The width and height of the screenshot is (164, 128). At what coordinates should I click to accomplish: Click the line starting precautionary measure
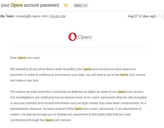point(76,109)
